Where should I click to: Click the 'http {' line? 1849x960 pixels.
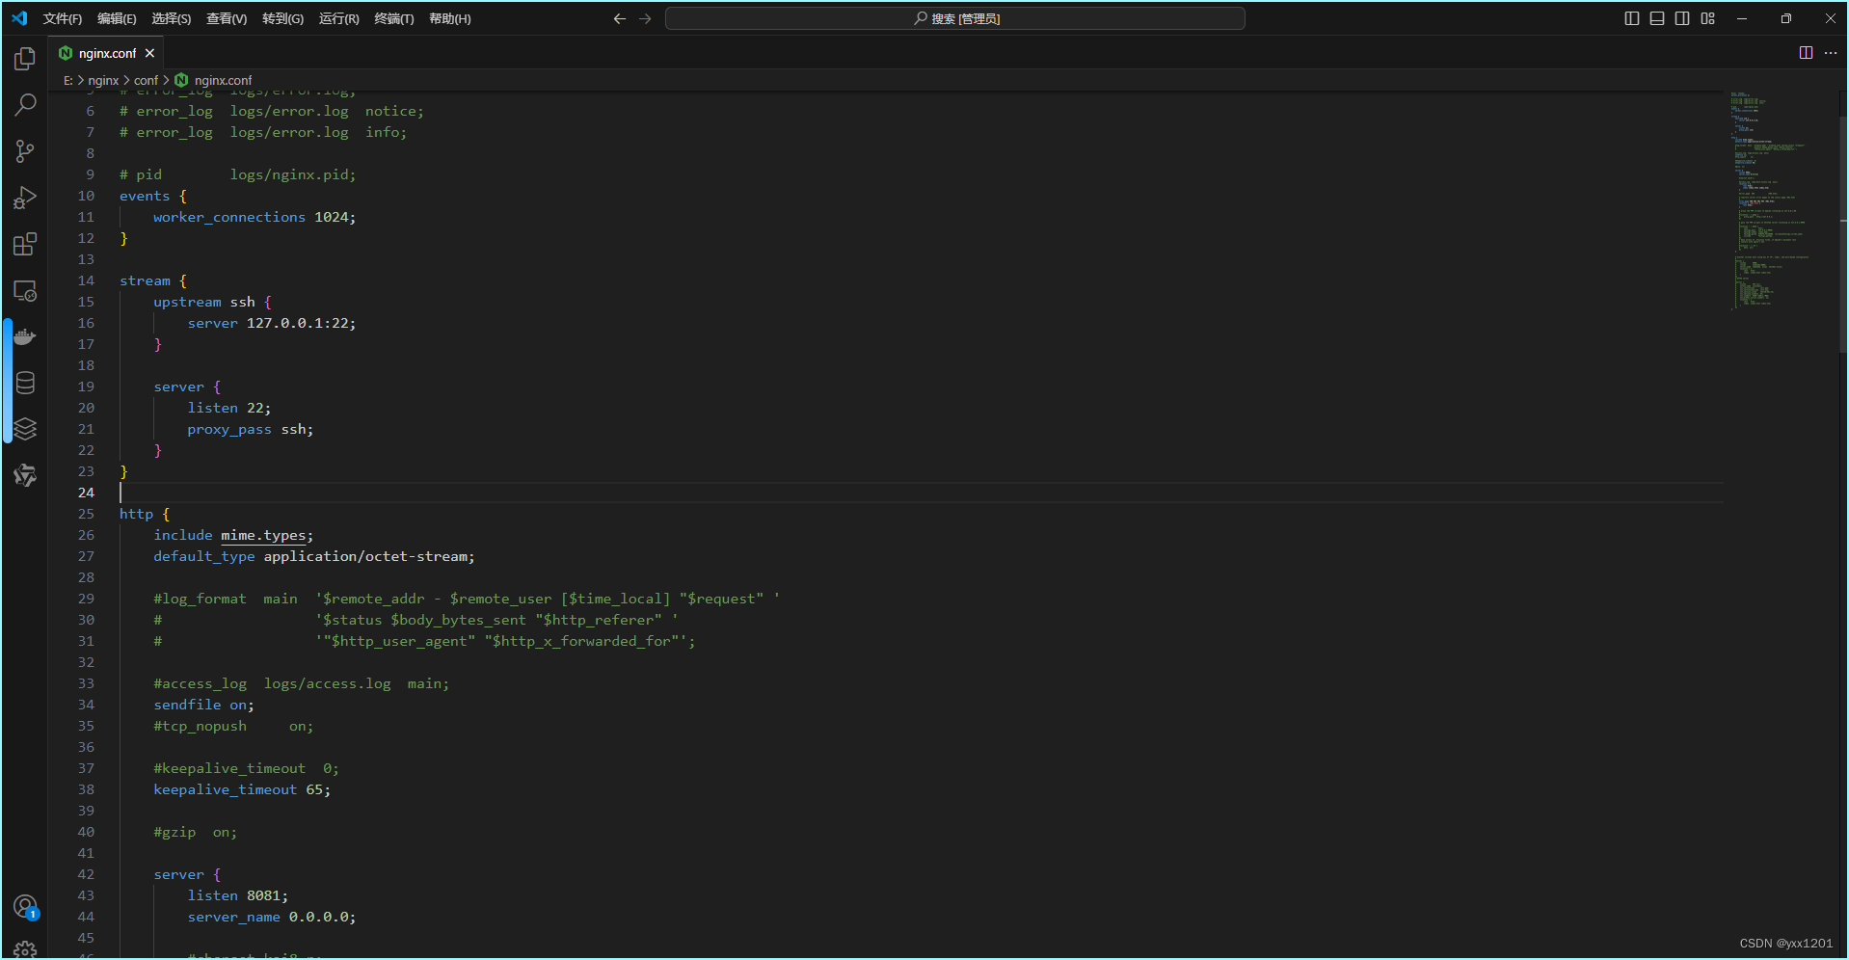145,514
